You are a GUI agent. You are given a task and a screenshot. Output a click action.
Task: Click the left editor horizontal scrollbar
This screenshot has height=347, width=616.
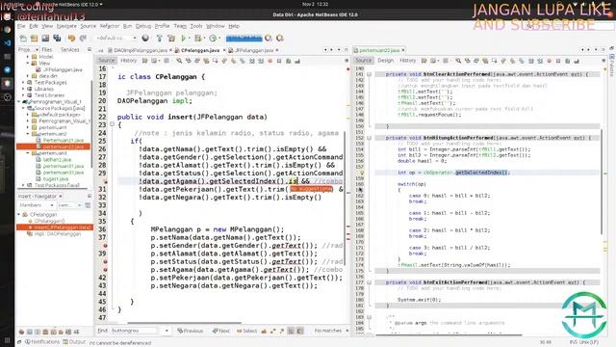(185, 324)
